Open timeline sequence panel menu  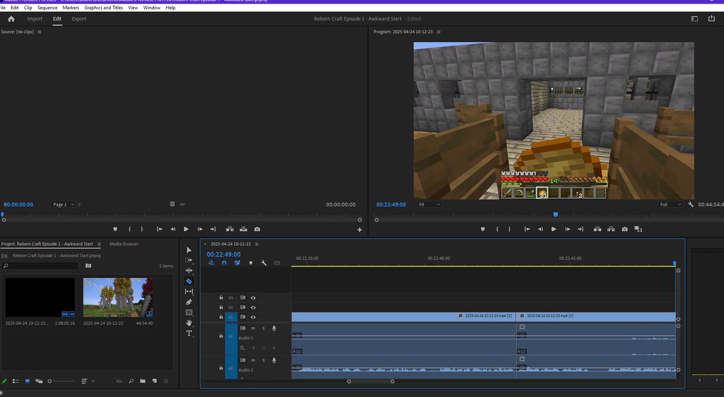point(257,244)
